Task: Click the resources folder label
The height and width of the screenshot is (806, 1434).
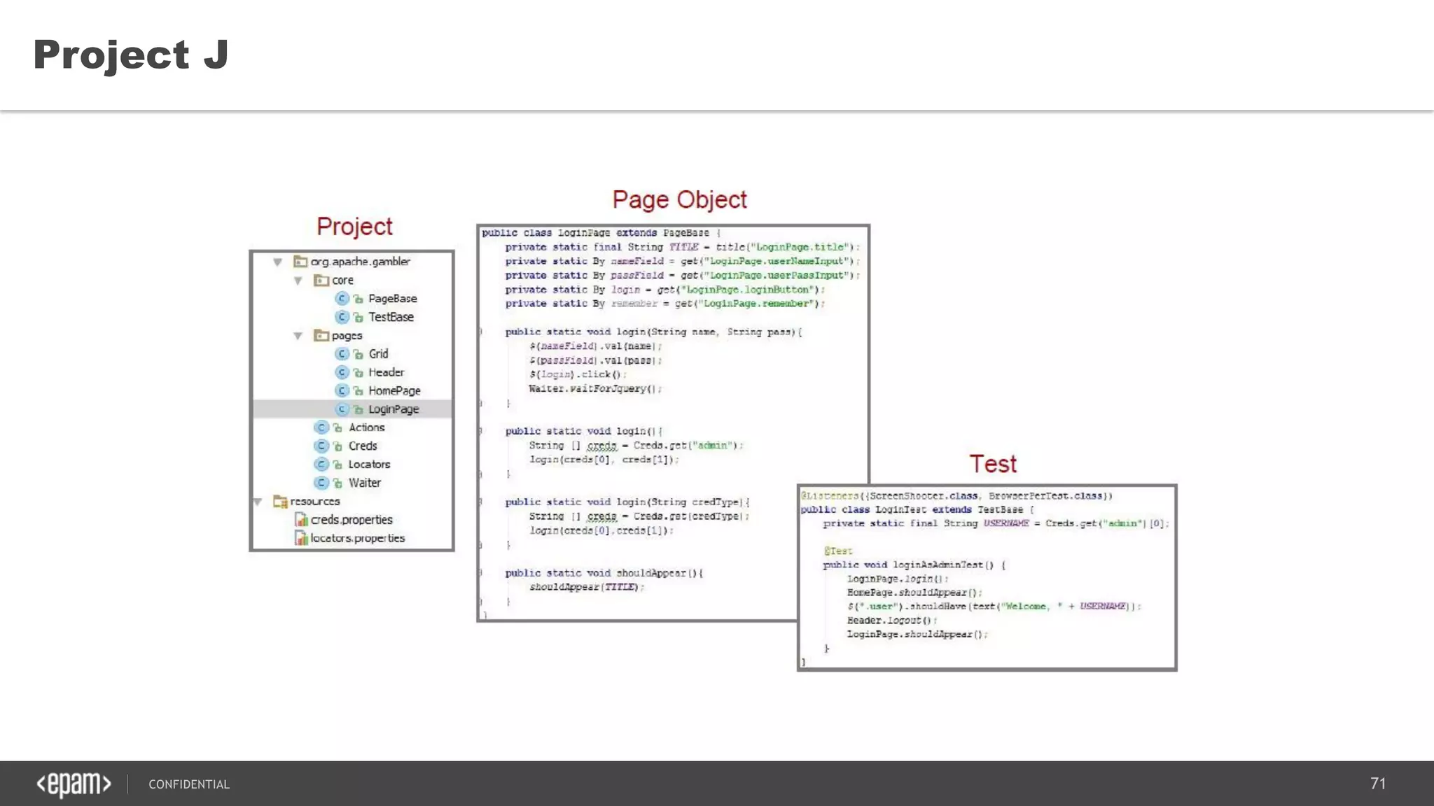Action: click(x=315, y=502)
